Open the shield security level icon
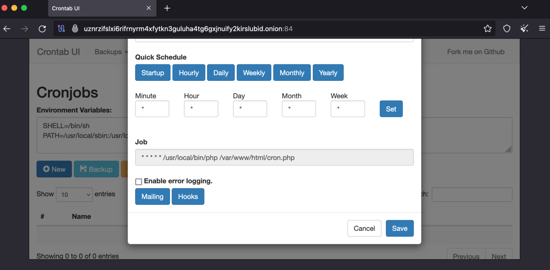 point(507,29)
